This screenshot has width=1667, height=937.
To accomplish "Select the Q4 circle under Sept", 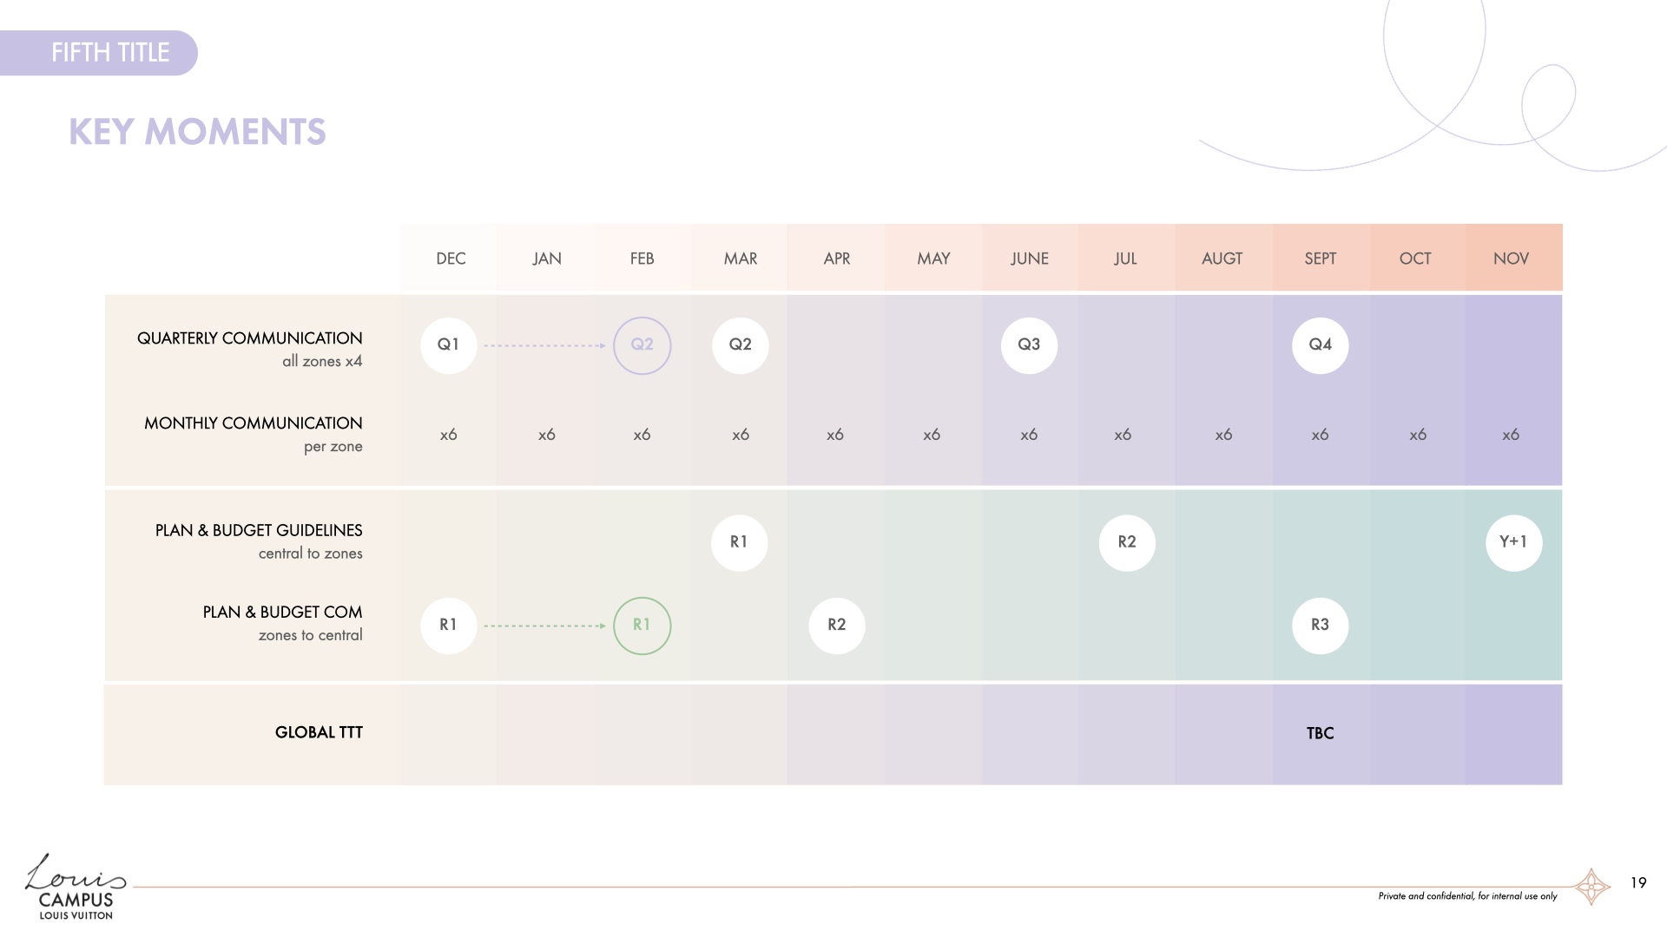I will click(1320, 345).
